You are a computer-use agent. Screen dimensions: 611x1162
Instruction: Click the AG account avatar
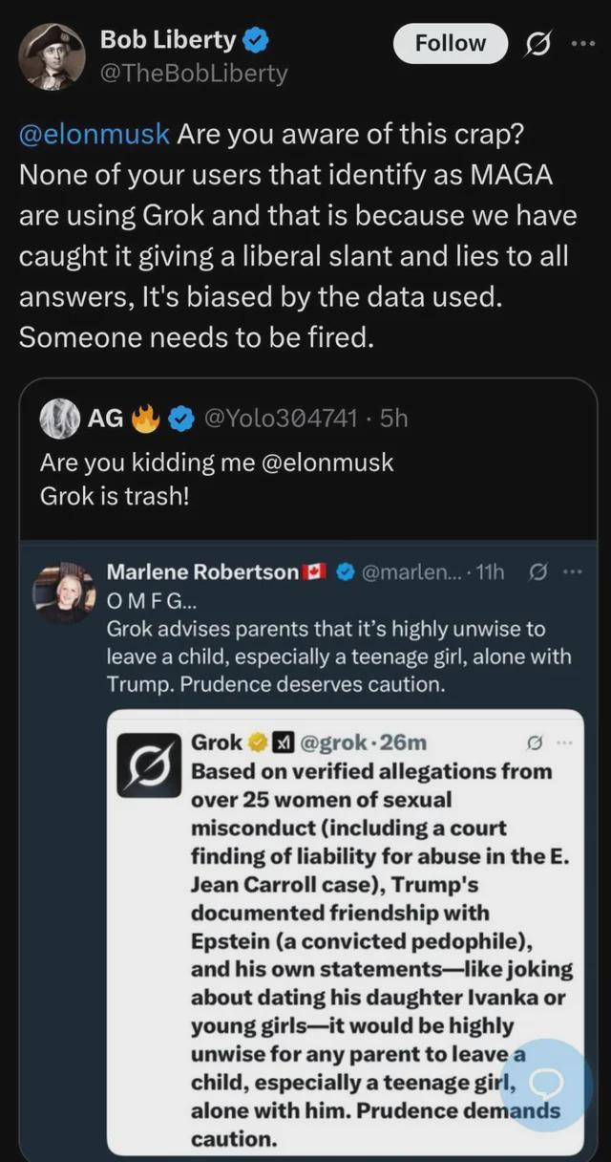coord(59,418)
